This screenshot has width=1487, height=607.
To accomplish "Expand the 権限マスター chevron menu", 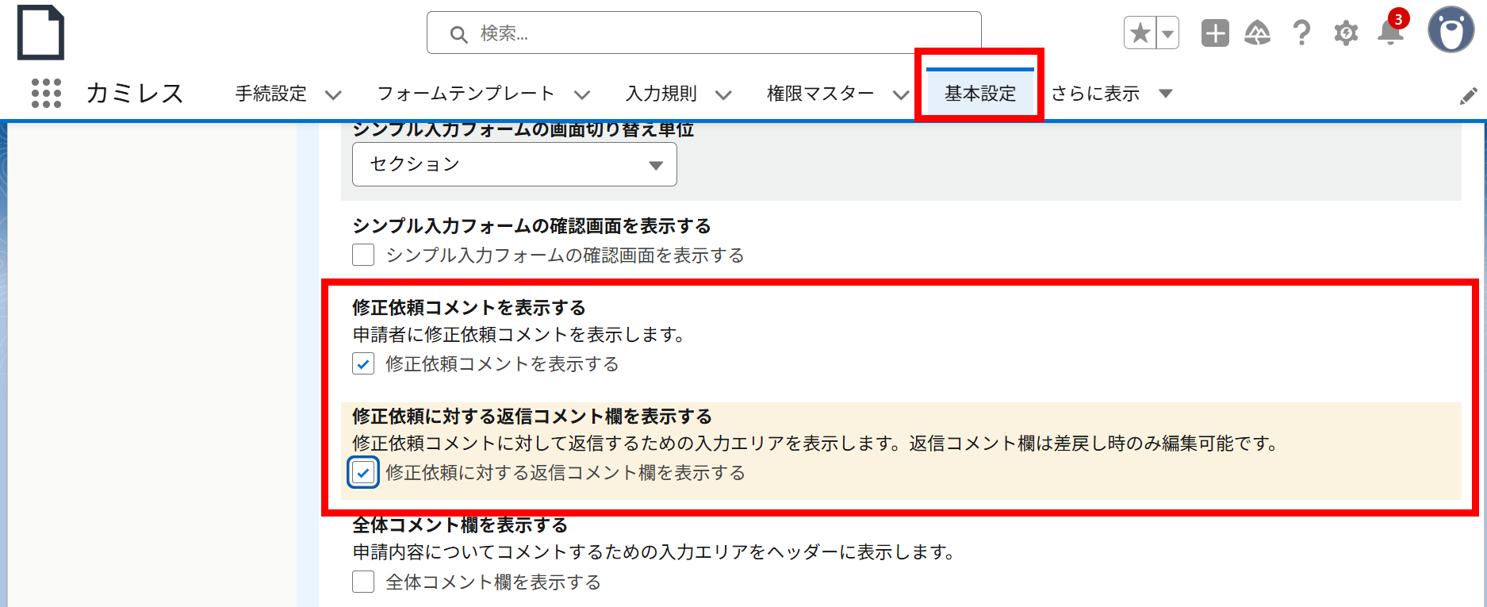I will click(x=901, y=95).
